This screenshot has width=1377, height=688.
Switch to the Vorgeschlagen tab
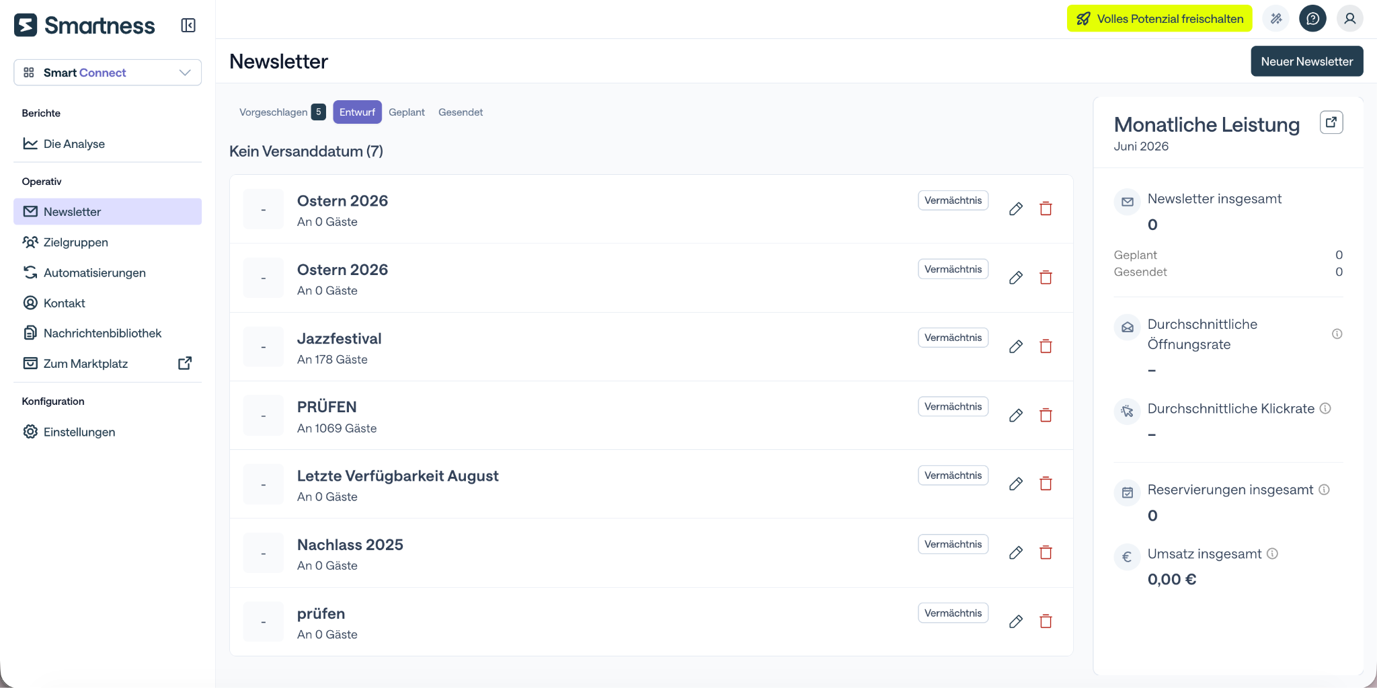282,112
